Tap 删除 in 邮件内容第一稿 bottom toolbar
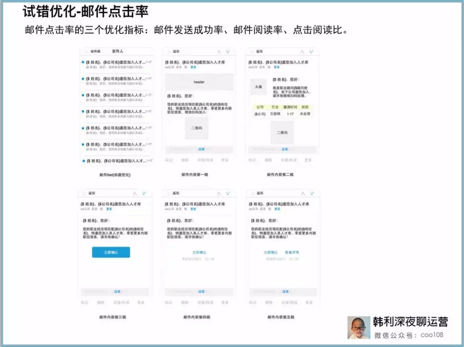Viewport: 464px width, 347px height. tap(185, 160)
